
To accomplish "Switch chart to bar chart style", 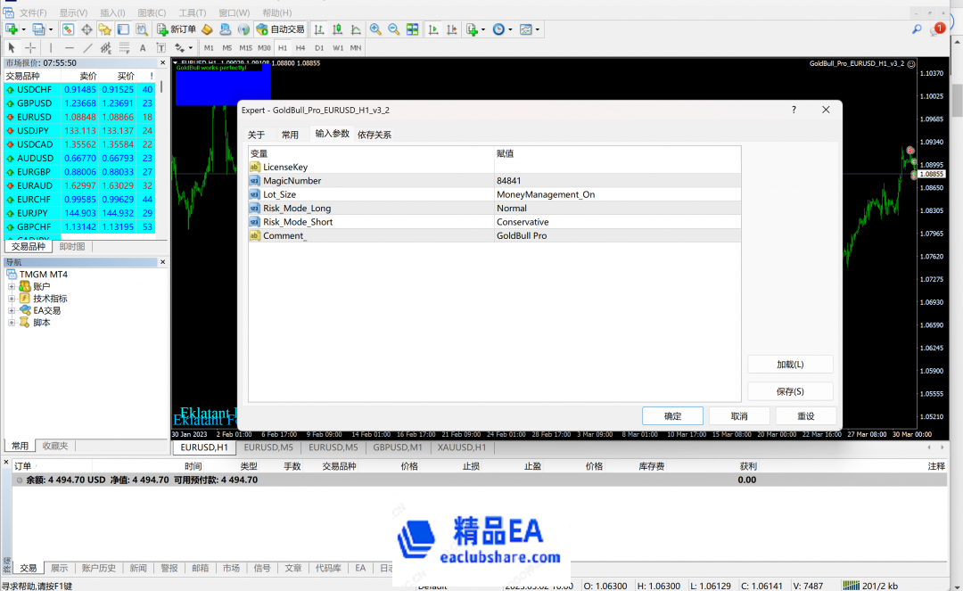I will click(x=318, y=29).
